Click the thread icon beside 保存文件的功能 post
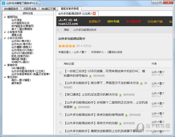 click(x=61, y=123)
